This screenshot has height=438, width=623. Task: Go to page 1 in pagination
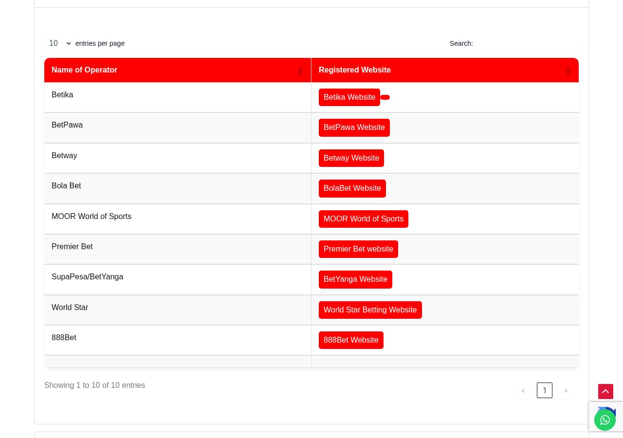(x=545, y=390)
